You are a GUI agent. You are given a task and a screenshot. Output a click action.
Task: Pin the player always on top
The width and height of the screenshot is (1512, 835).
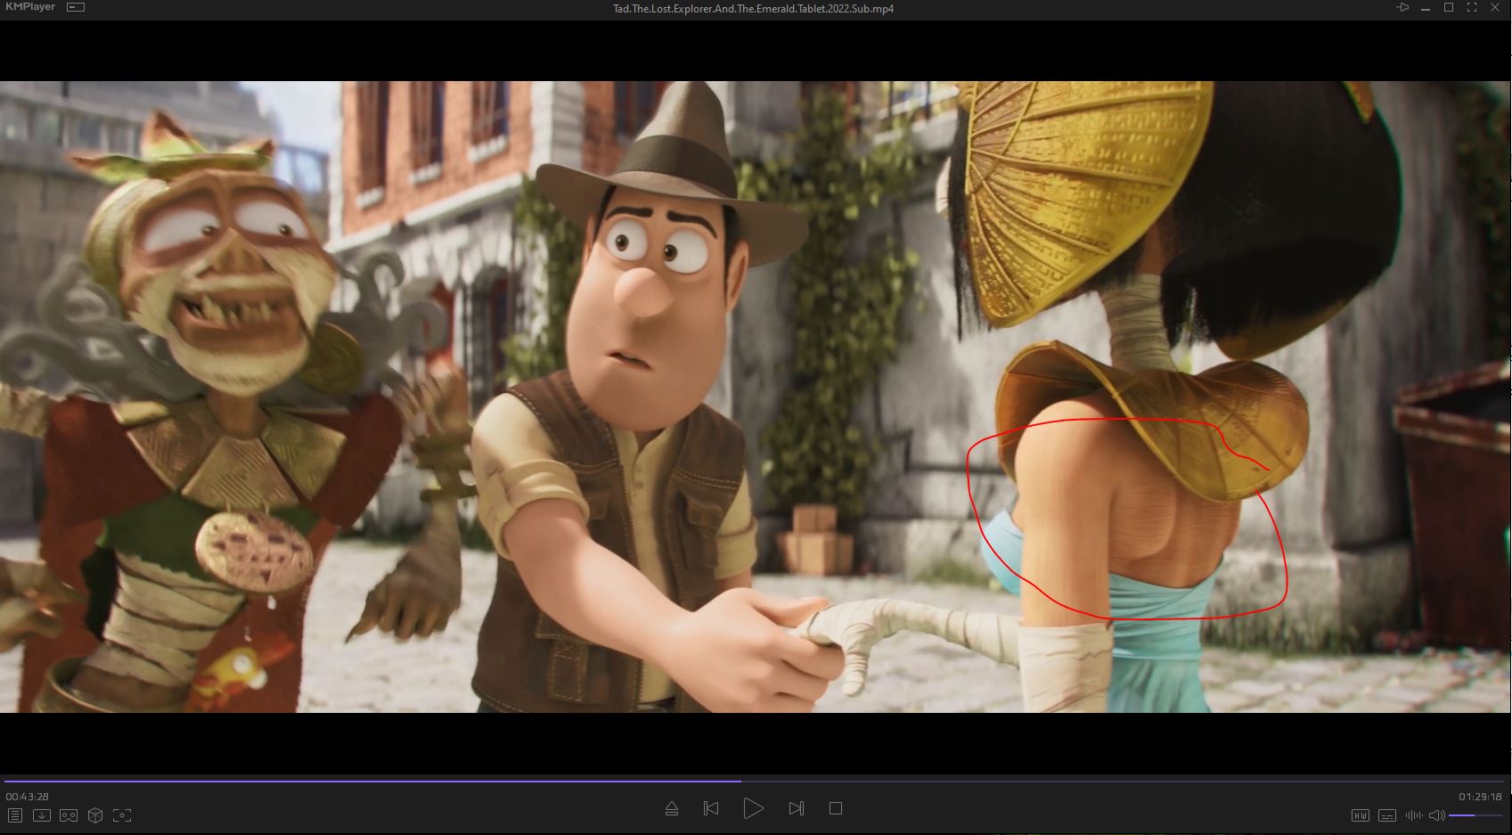(1402, 8)
